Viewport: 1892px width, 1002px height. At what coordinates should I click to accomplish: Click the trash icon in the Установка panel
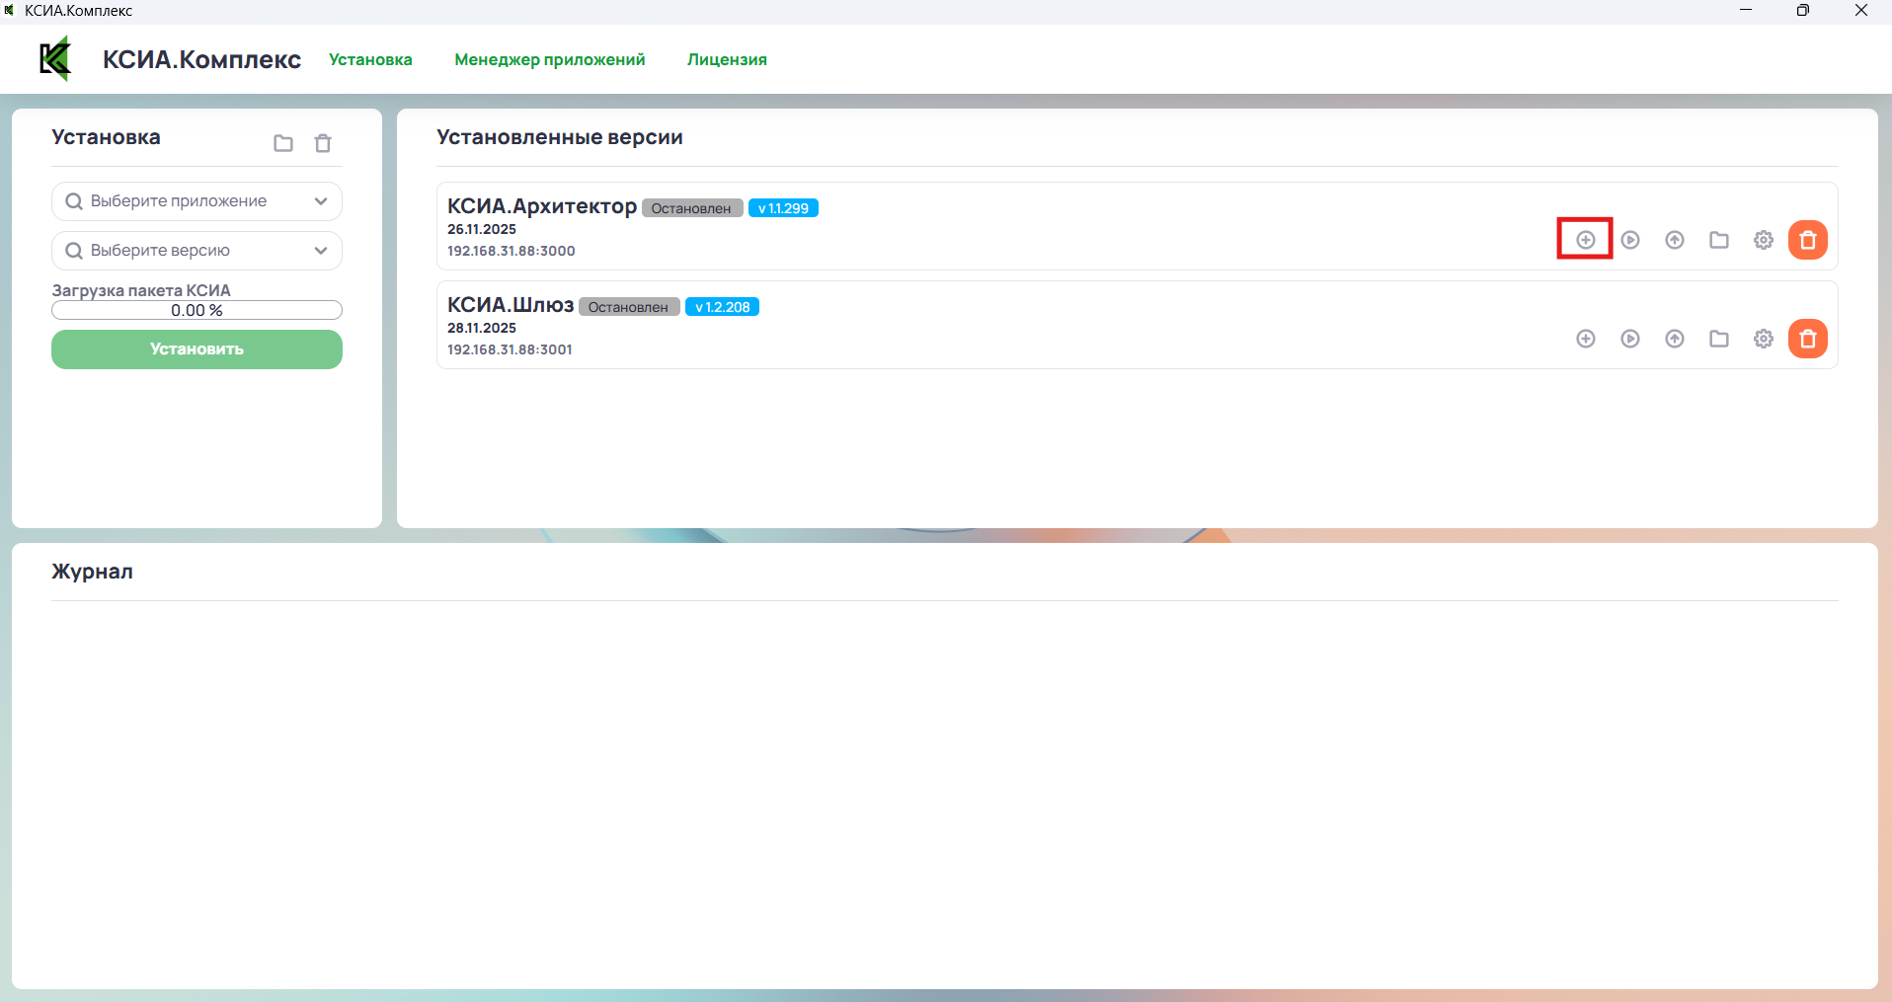[x=323, y=143]
